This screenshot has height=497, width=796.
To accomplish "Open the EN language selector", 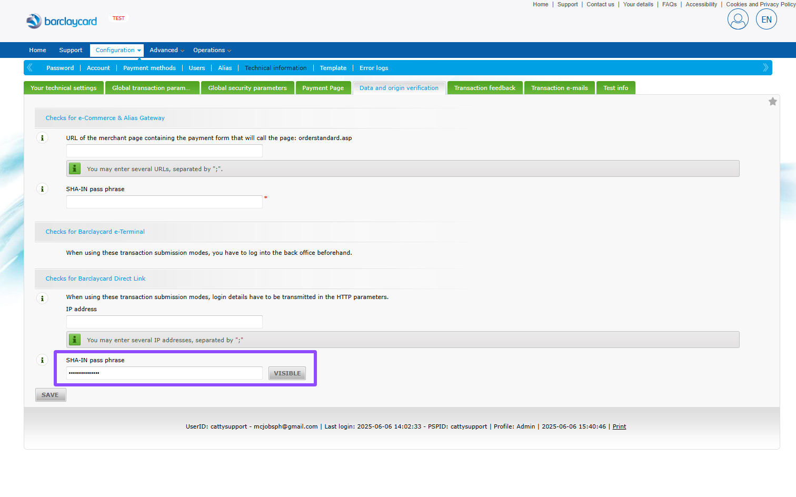I will (766, 19).
